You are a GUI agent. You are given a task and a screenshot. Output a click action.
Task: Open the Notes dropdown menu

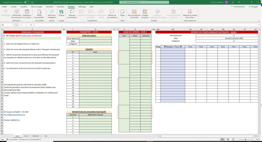click(123, 14)
